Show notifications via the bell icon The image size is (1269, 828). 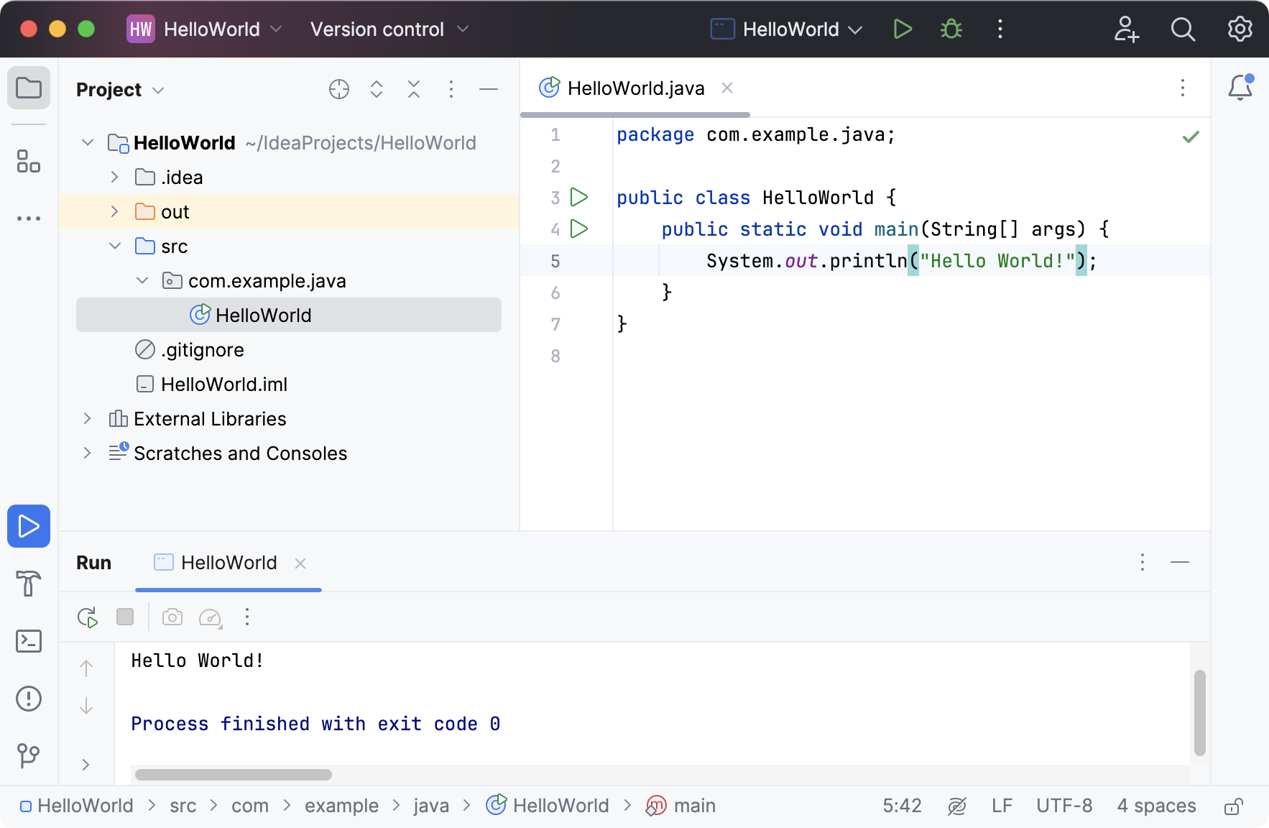pos(1242,87)
